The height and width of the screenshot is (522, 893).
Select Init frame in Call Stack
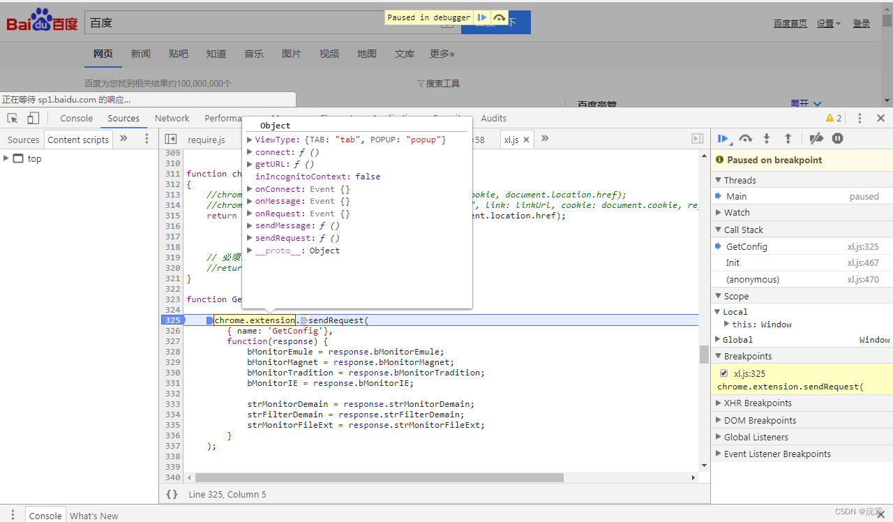802,263
